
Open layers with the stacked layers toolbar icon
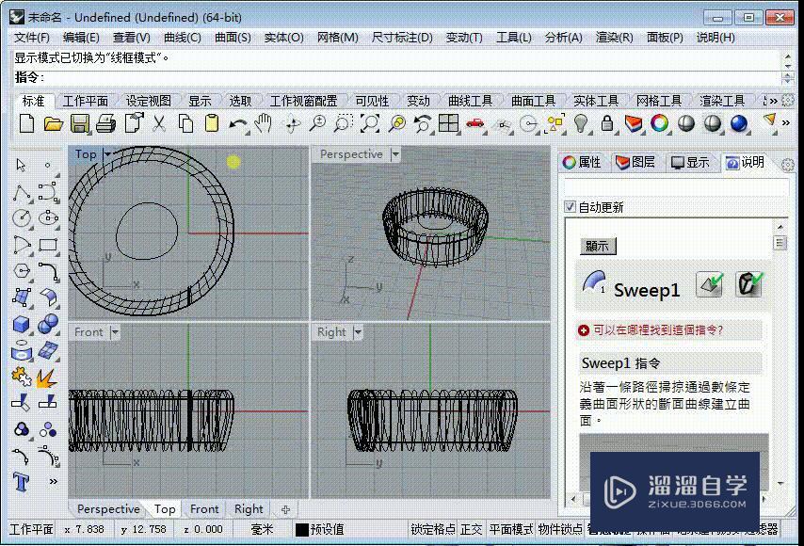(634, 123)
